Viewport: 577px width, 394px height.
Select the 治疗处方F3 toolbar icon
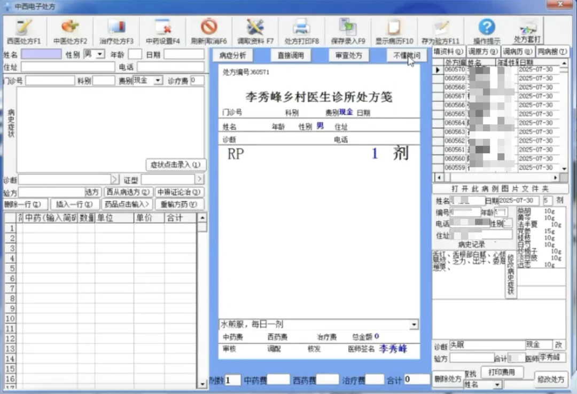[116, 31]
